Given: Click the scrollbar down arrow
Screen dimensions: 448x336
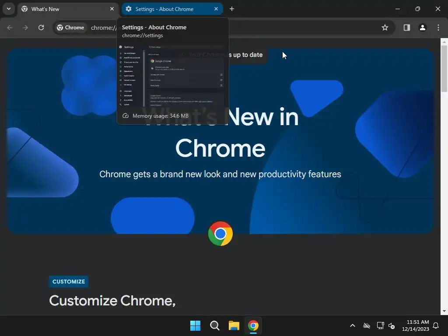Looking at the screenshot, I should click(x=444, y=311).
